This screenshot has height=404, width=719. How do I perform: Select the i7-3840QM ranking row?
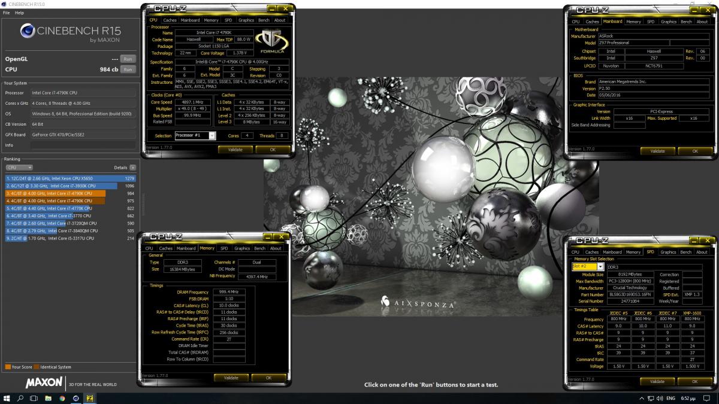click(x=70, y=230)
